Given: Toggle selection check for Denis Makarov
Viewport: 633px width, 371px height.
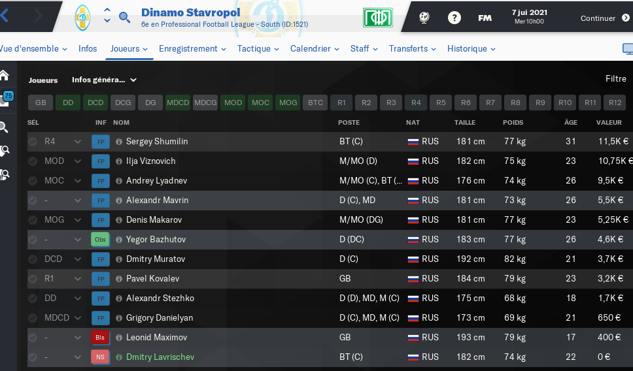Looking at the screenshot, I should 33,220.
